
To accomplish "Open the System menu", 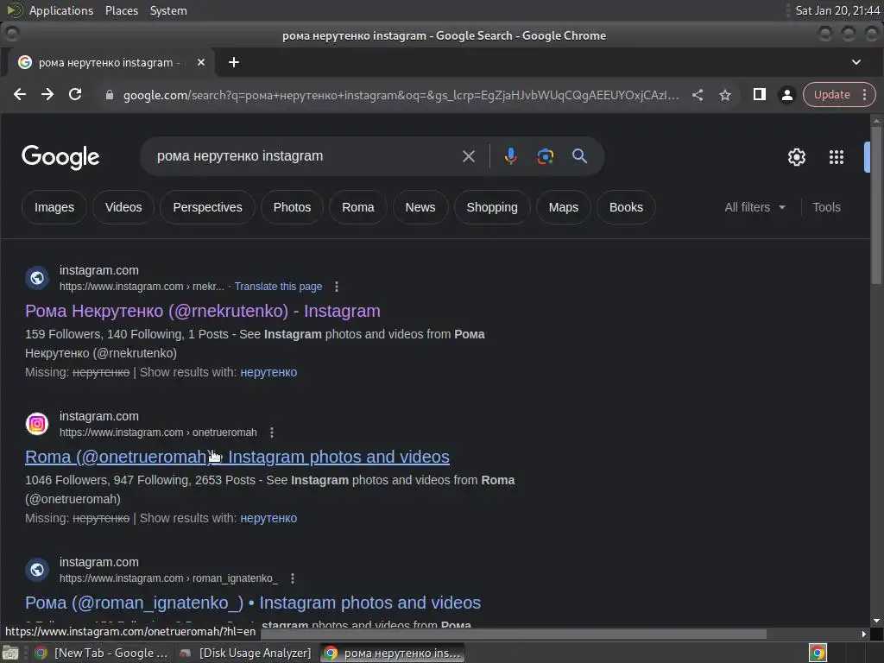I will pyautogui.click(x=168, y=10).
